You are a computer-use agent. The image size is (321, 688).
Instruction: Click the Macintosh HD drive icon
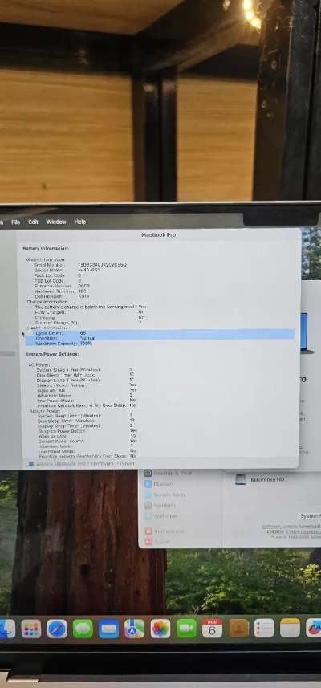click(x=240, y=479)
